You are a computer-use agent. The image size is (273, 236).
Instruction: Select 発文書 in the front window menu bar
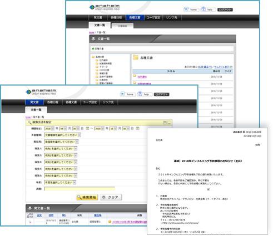pos(34,102)
